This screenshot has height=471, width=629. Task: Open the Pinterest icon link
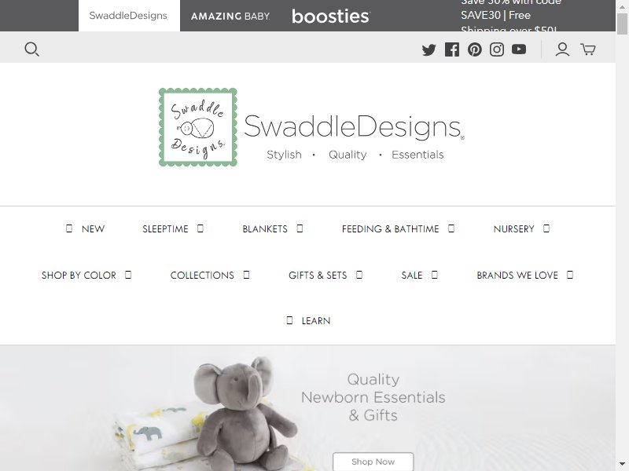(475, 49)
